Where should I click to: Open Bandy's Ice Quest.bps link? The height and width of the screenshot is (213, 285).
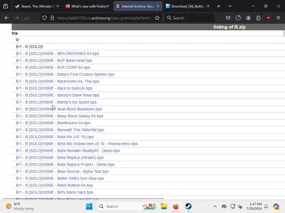pyautogui.click(x=56, y=102)
